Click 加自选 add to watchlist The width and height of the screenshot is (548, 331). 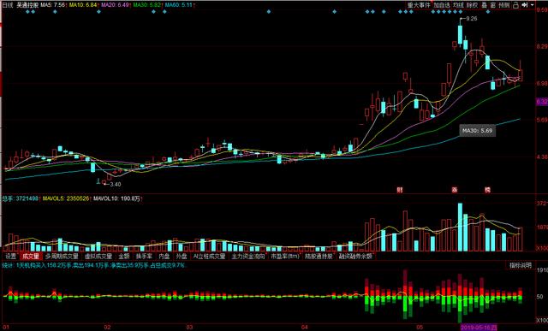click(442, 5)
